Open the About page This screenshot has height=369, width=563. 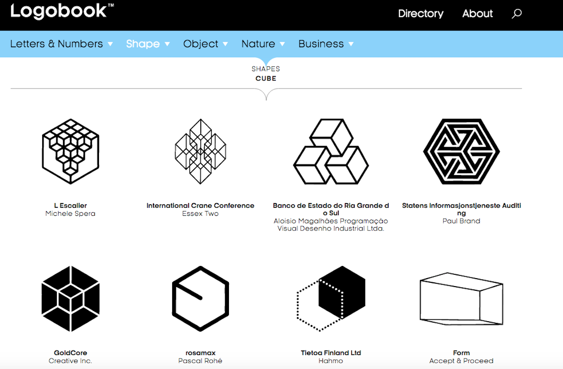click(478, 14)
